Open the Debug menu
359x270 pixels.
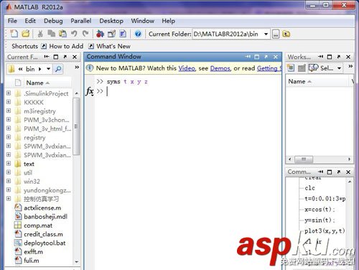53,21
